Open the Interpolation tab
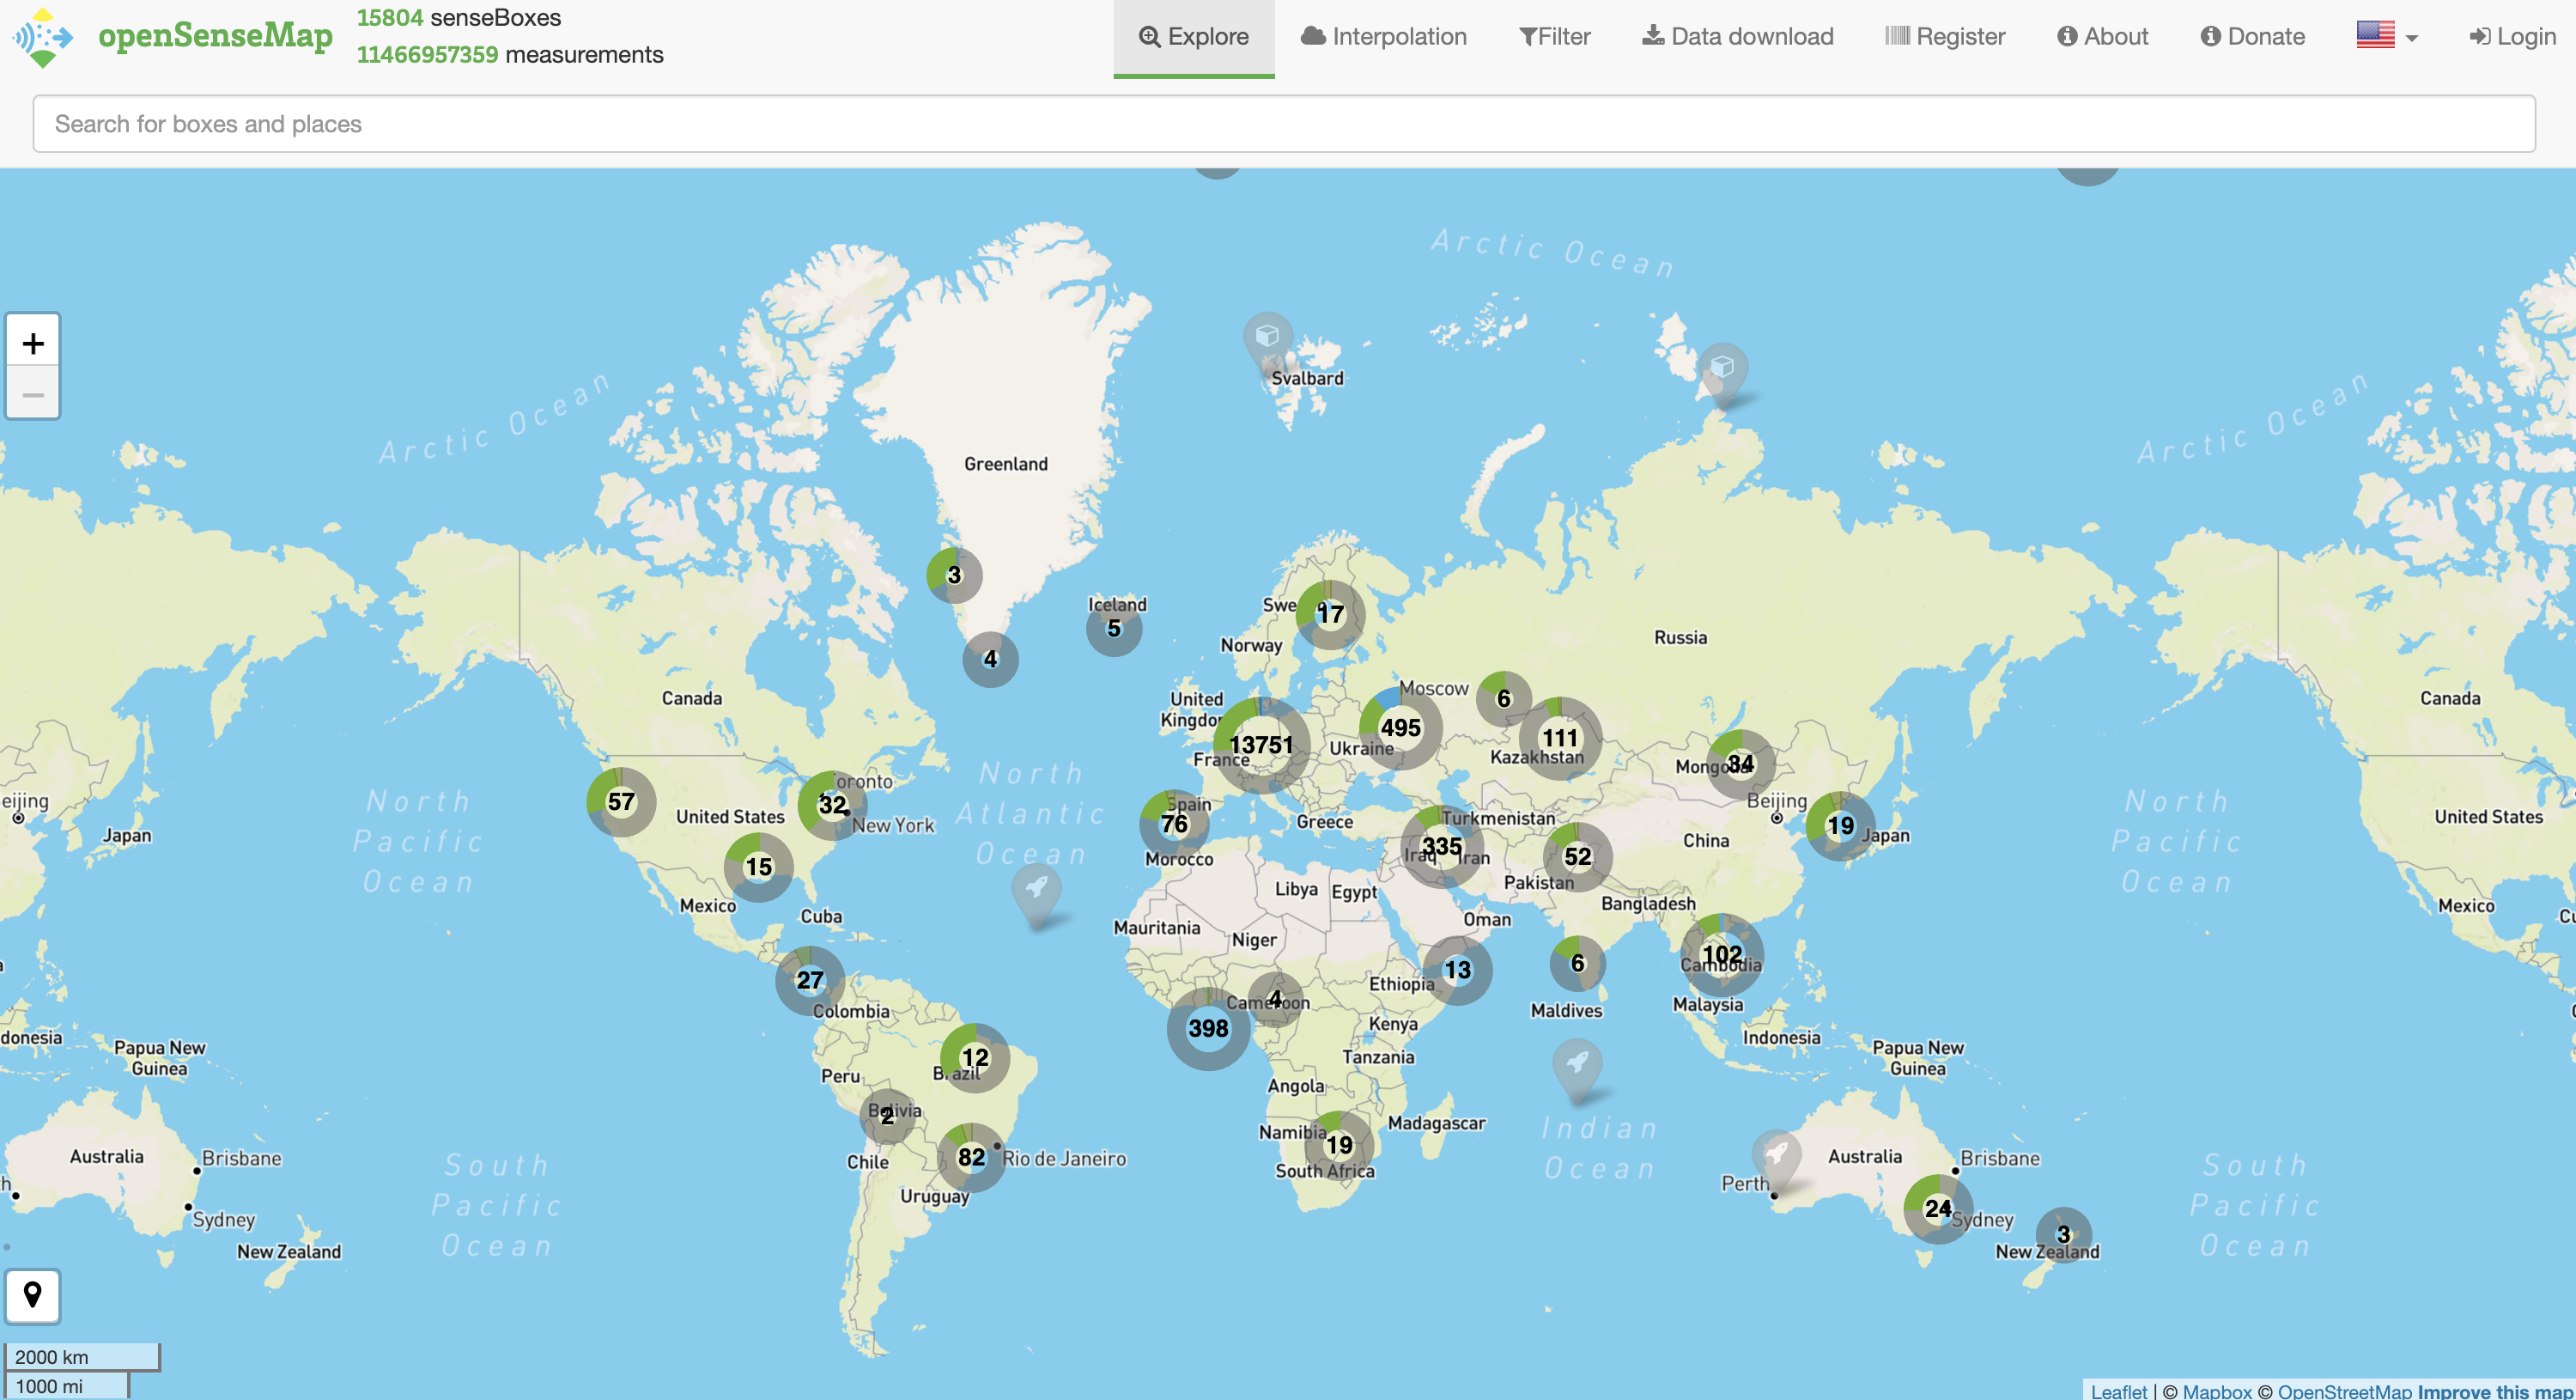 coord(1384,37)
